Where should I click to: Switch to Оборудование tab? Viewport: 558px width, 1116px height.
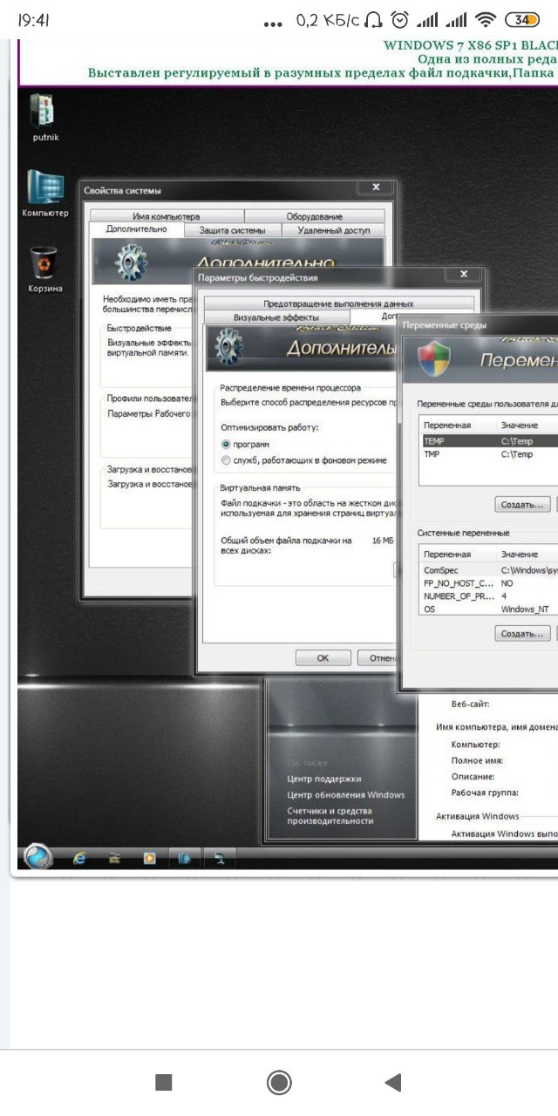coord(314,216)
